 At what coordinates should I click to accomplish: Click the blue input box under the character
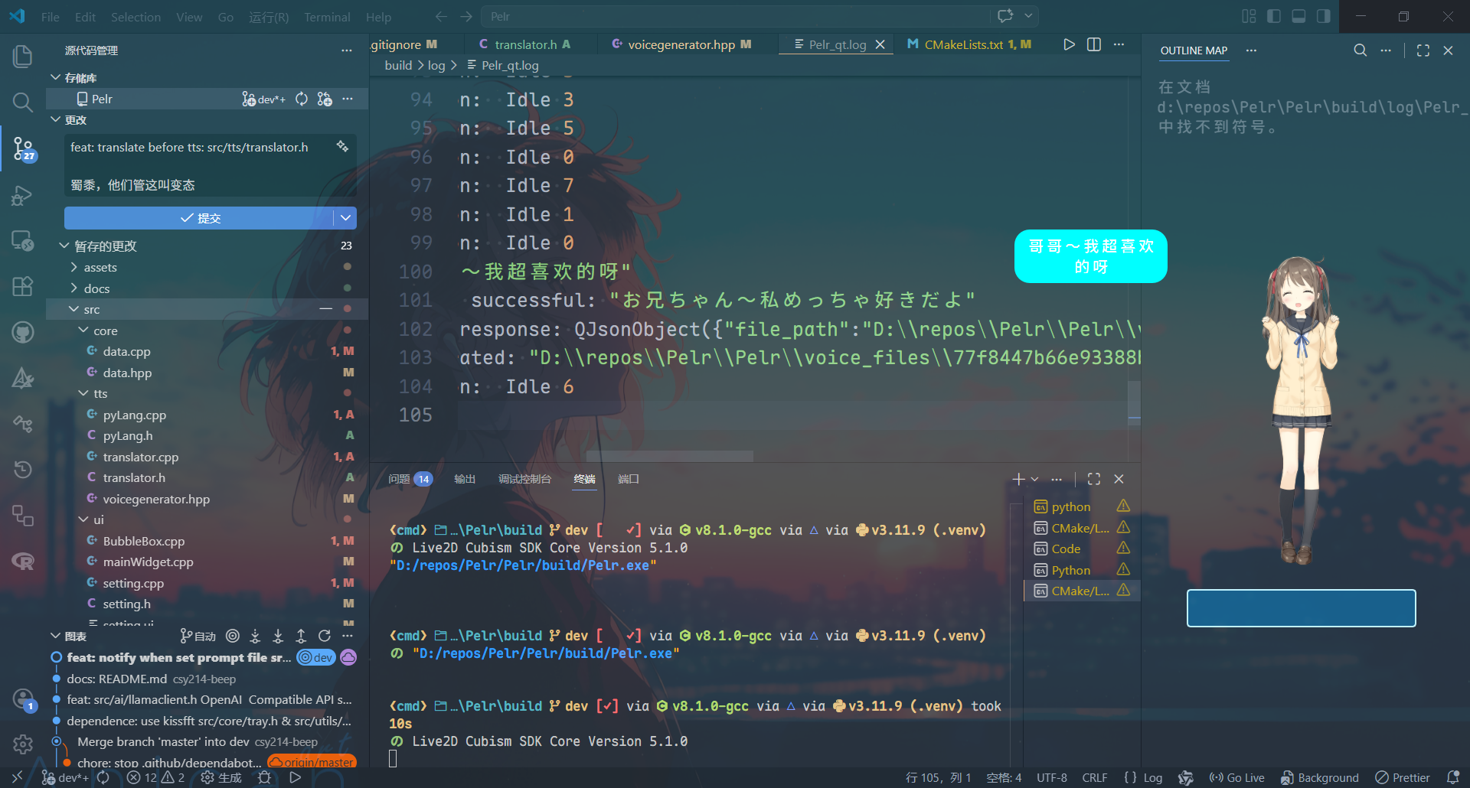click(1301, 608)
